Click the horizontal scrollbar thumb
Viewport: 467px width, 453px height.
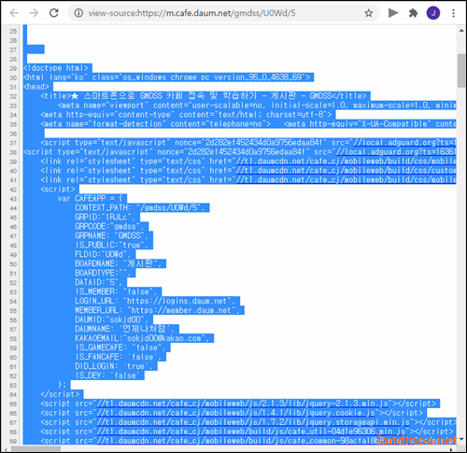(x=35, y=448)
